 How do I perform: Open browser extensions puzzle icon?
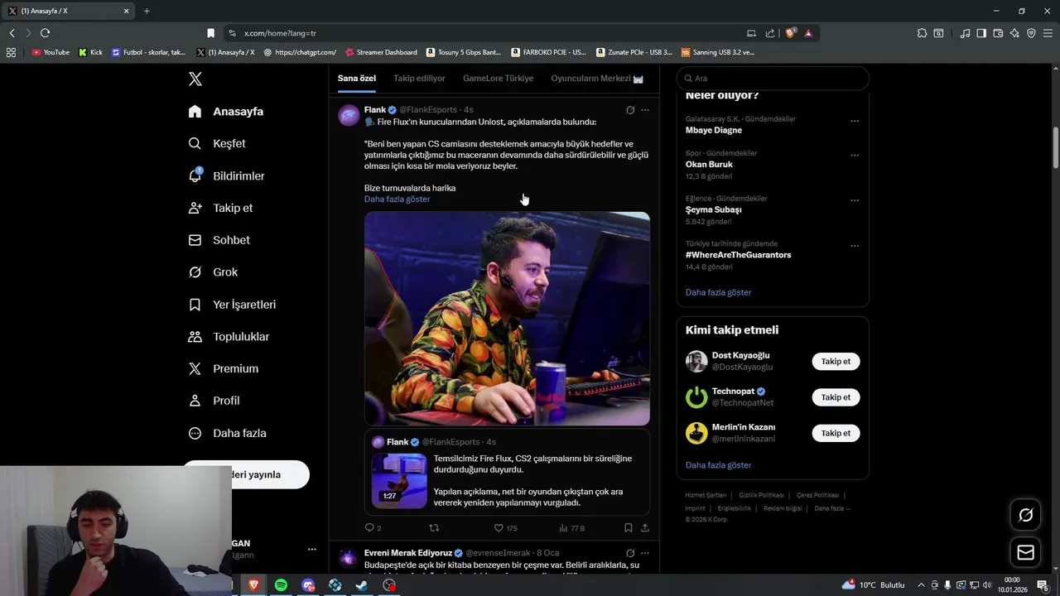(922, 33)
